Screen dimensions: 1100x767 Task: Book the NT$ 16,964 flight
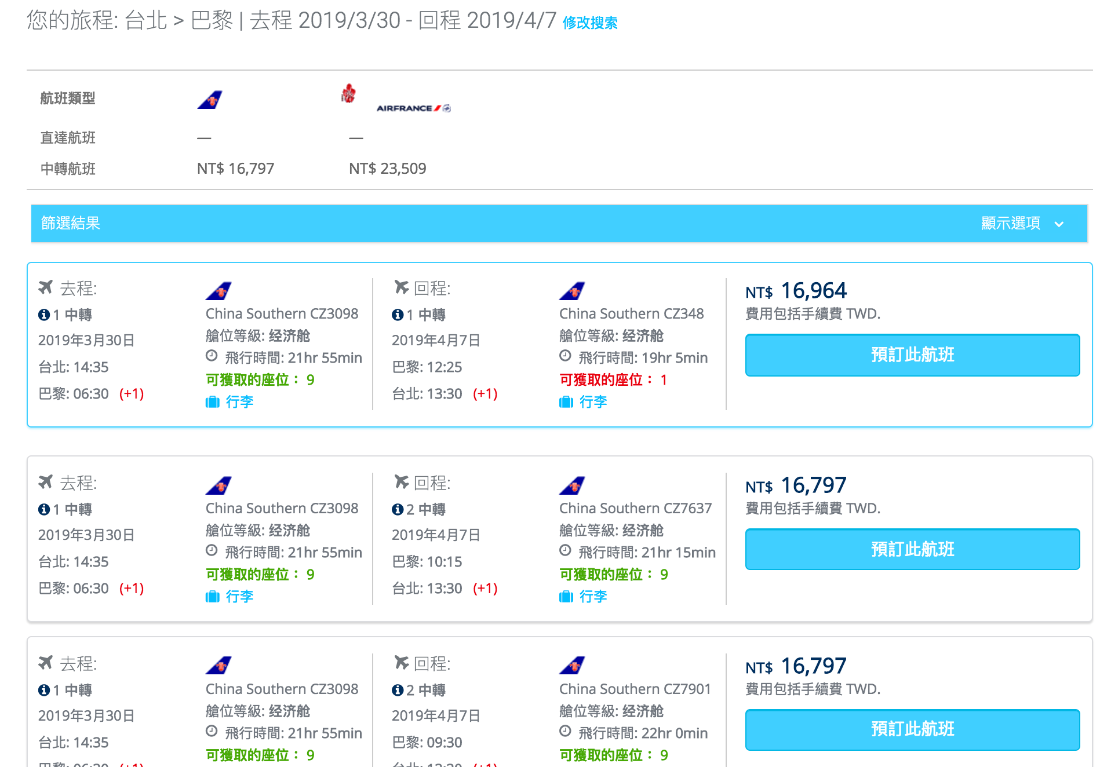point(912,355)
